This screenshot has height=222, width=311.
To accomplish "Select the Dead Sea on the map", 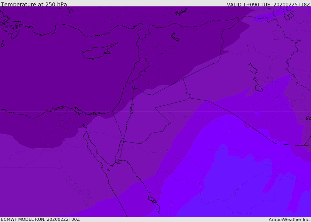I will pyautogui.click(x=132, y=108).
